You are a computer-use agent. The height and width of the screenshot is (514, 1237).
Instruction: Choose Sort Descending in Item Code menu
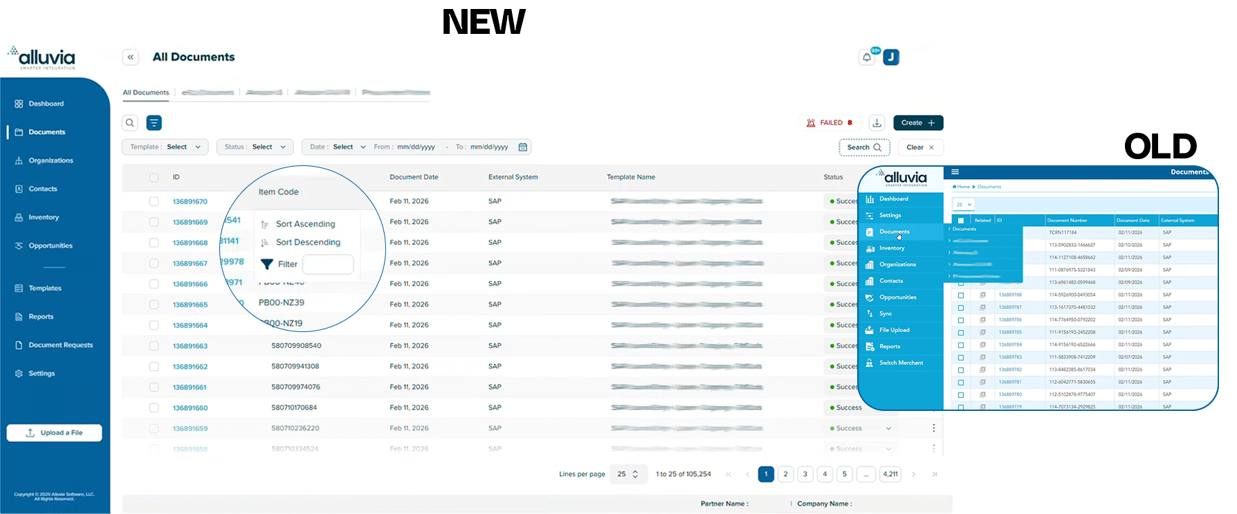[307, 243]
